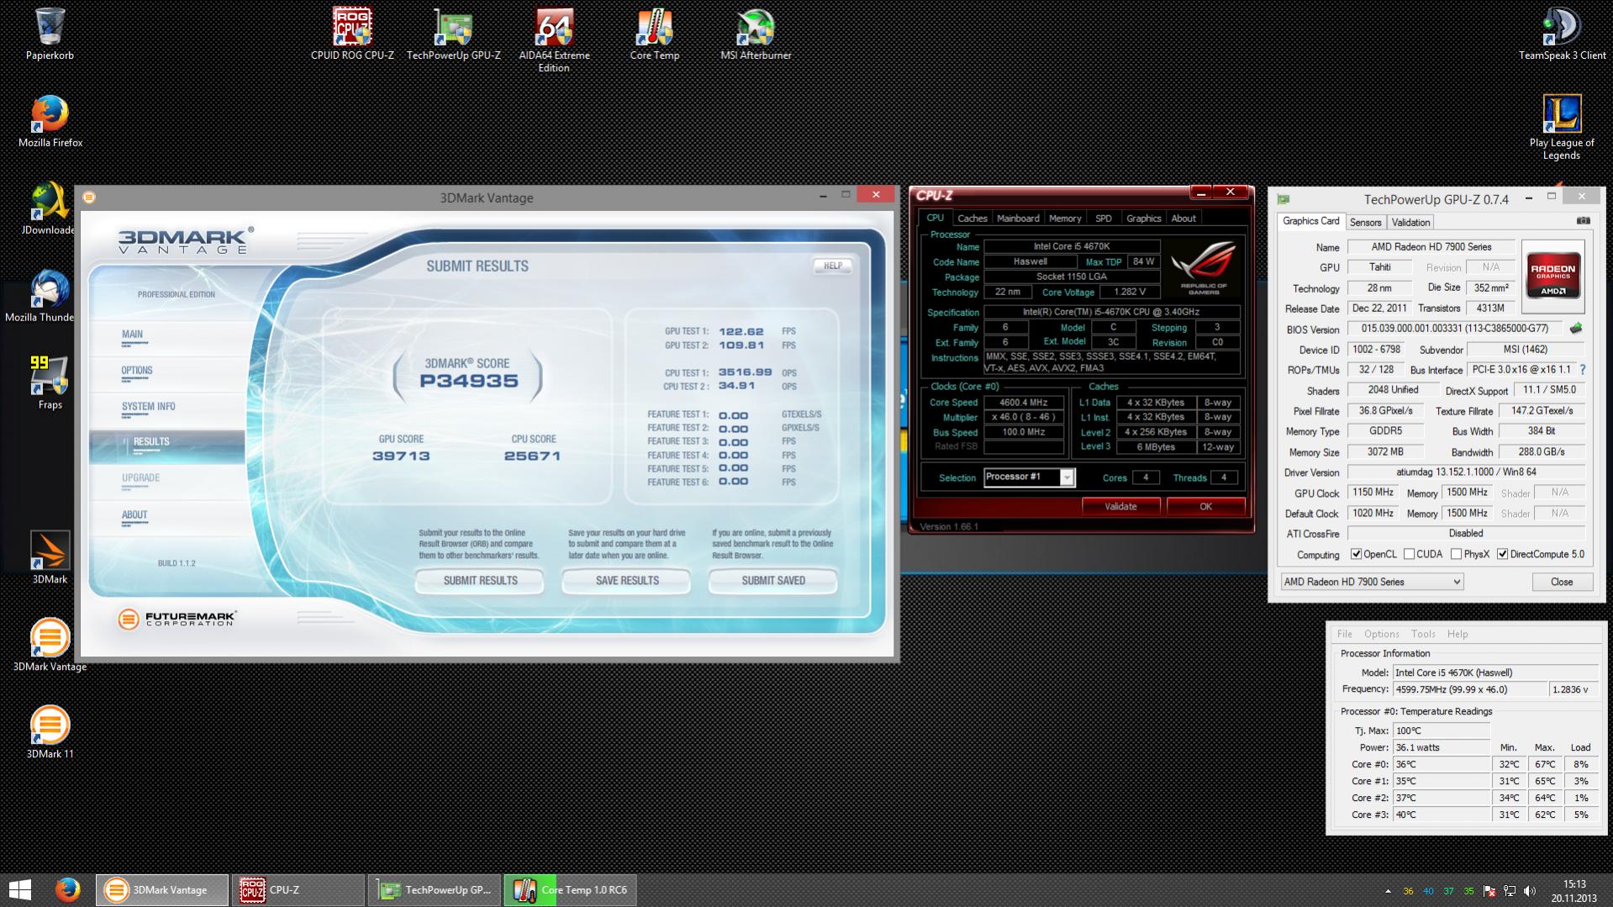Open File menu in Core Temp
This screenshot has height=907, width=1613.
tap(1345, 634)
